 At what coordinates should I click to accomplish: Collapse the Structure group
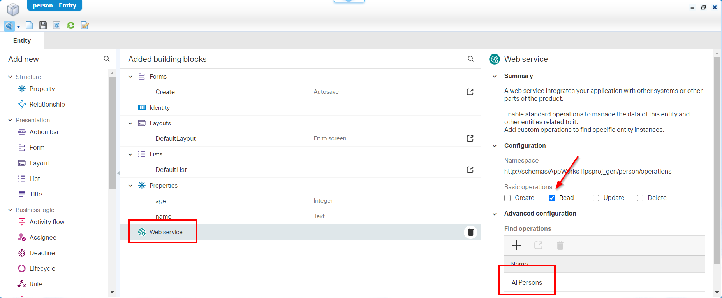click(10, 77)
